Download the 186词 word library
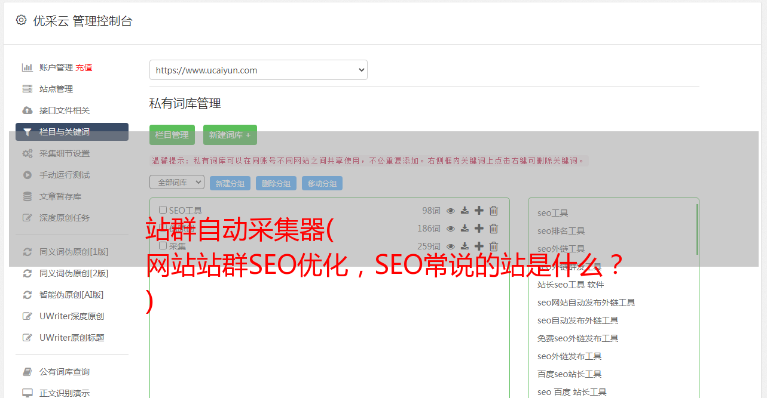767x398 pixels. pyautogui.click(x=465, y=229)
